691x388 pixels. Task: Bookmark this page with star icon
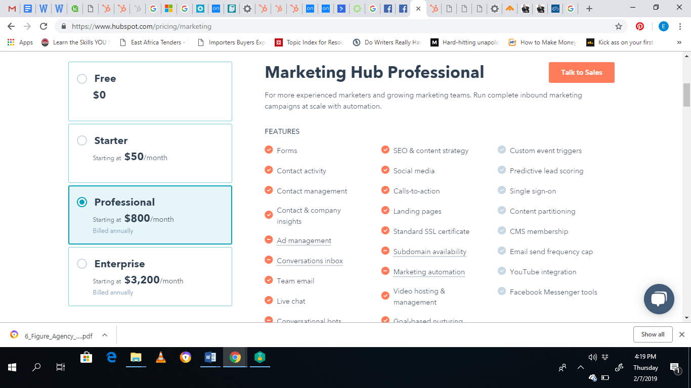pos(618,26)
